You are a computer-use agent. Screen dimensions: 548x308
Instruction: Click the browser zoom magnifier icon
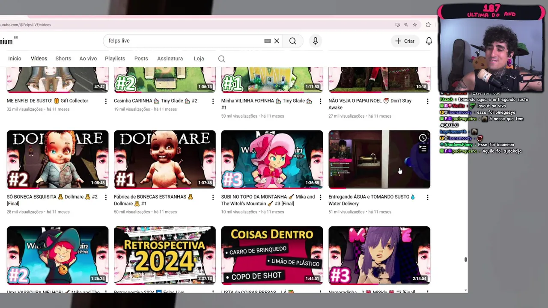tap(406, 25)
